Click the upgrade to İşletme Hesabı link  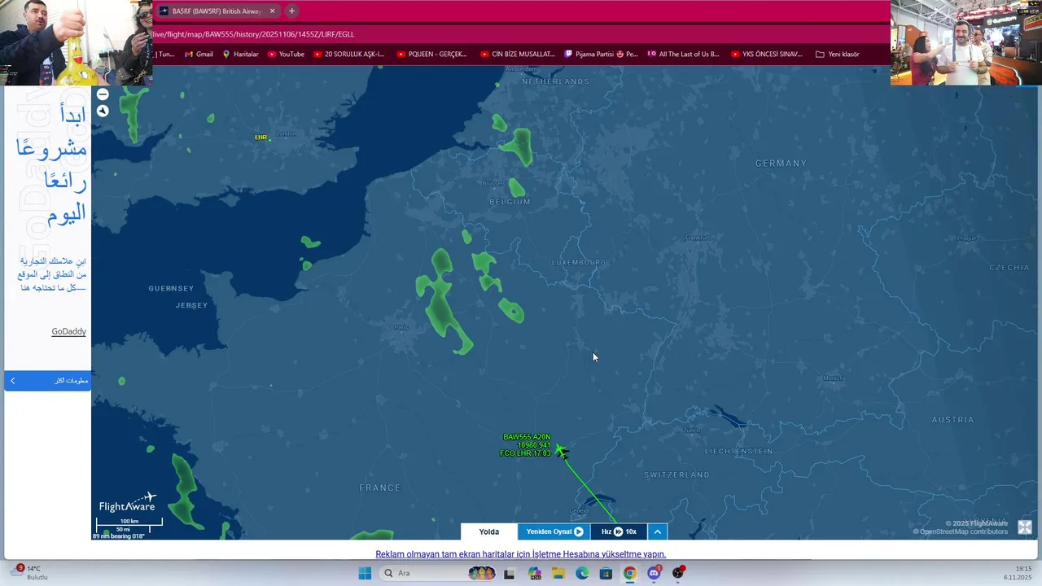click(521, 554)
